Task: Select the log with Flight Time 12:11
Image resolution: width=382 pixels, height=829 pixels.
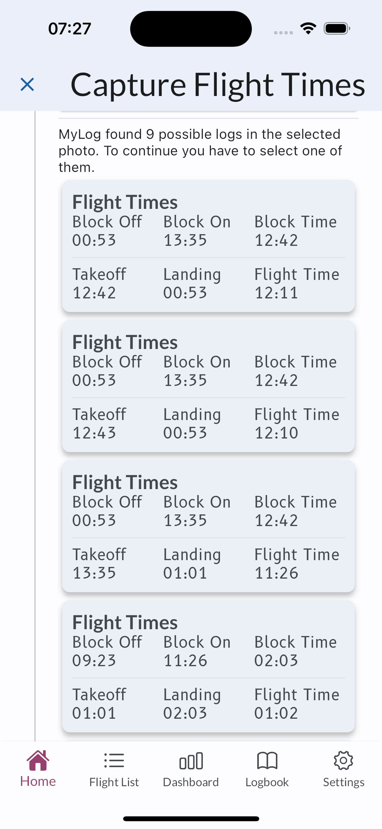Action: (x=208, y=246)
